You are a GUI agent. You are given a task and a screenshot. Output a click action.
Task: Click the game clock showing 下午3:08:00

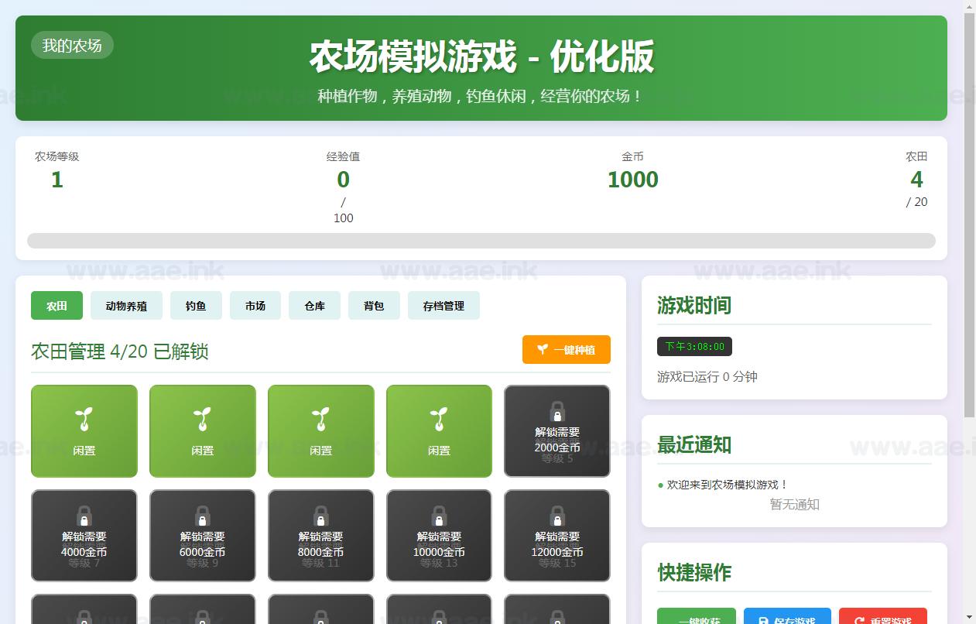[x=694, y=346]
